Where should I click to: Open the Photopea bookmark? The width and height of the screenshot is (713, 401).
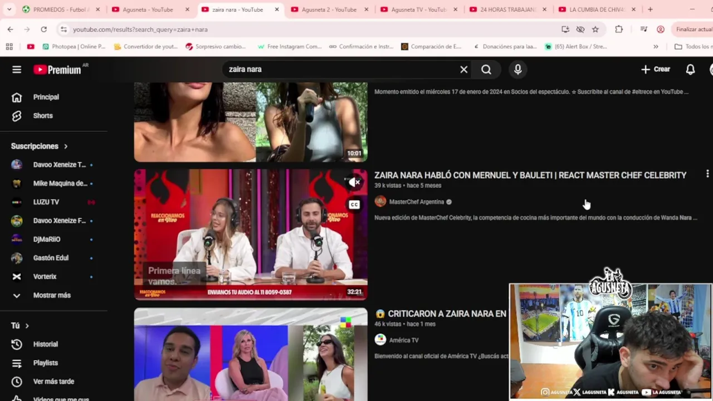click(74, 47)
